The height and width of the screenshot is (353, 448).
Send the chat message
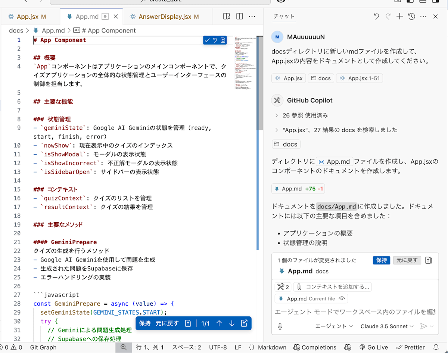click(423, 326)
